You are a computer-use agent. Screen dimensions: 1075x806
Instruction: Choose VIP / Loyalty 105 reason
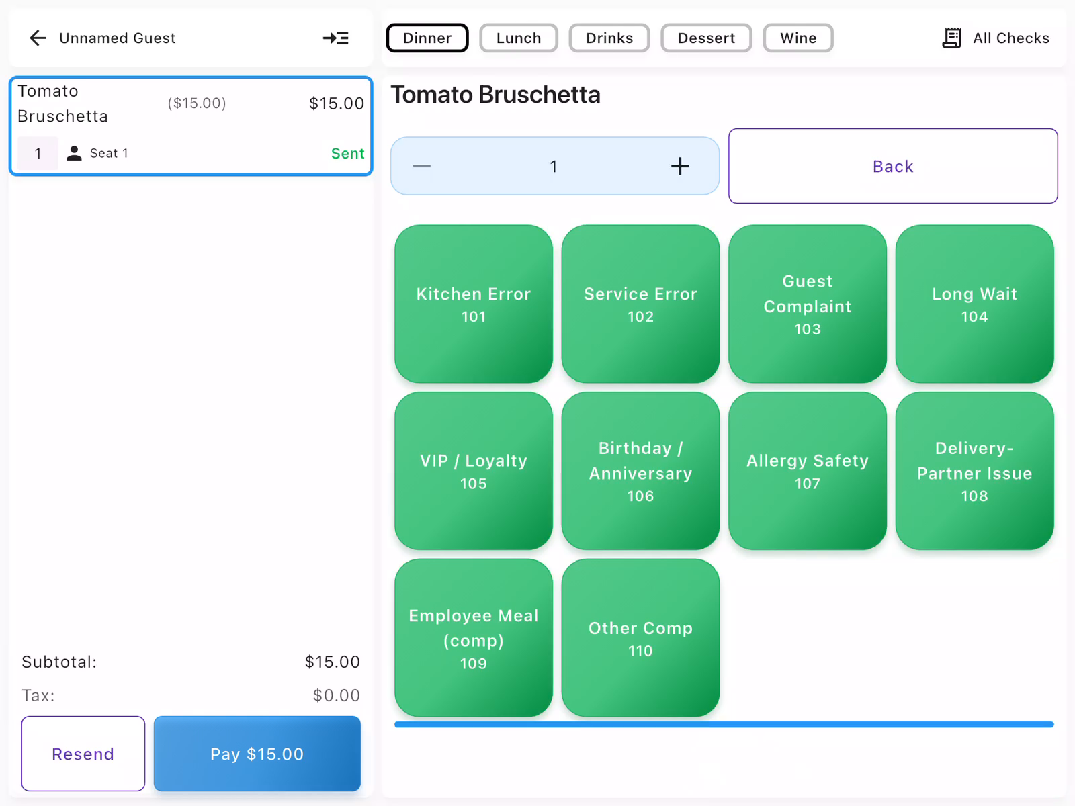[473, 471]
